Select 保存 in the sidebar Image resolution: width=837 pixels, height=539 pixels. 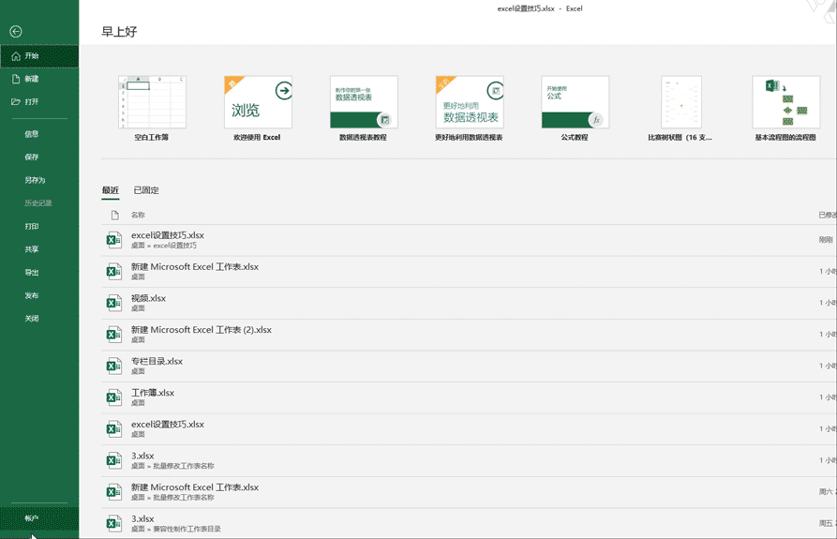coord(32,157)
